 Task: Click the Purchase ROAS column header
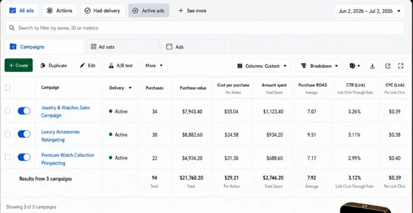coord(312,85)
